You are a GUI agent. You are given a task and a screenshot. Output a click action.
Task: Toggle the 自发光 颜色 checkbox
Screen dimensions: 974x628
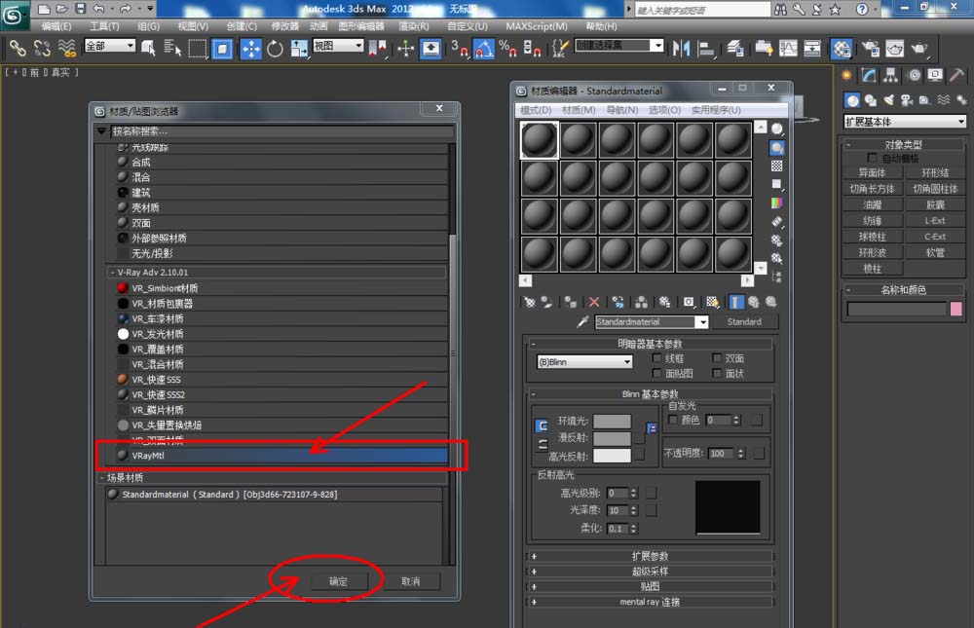(x=673, y=420)
